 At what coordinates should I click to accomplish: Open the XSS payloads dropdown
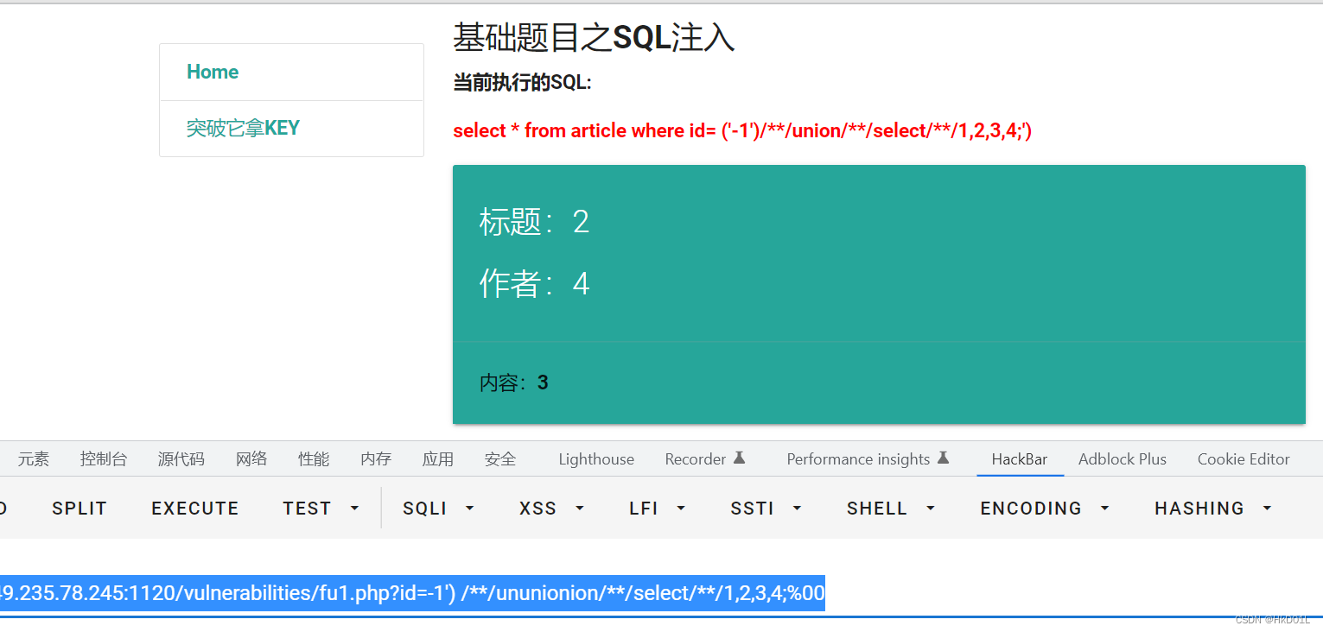tap(550, 508)
